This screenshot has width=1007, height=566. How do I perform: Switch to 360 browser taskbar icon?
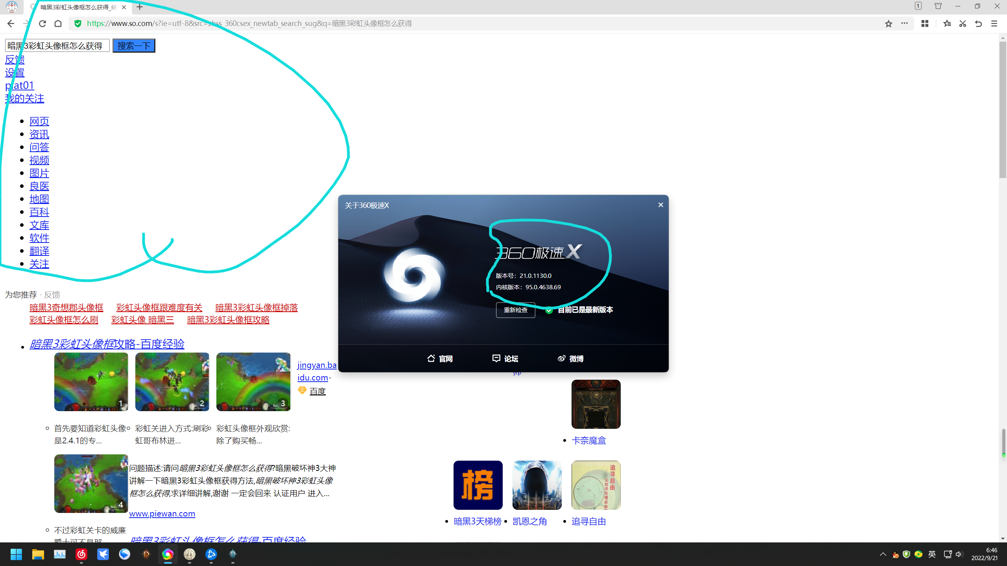(168, 554)
